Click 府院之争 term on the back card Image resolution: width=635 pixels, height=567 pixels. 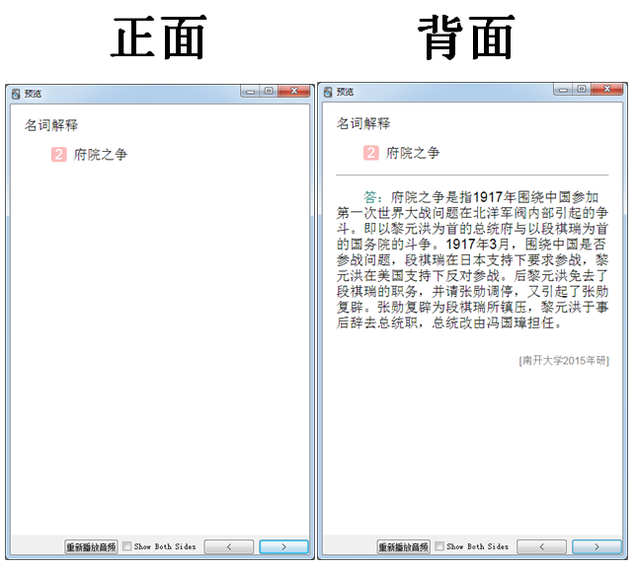coord(413,153)
